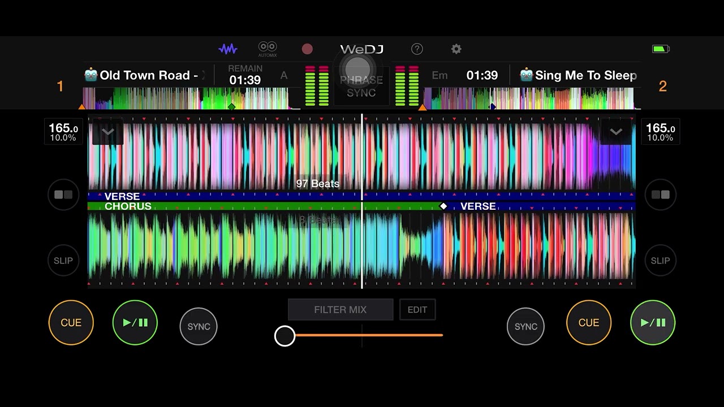Expand deck 1 chevron menu
The image size is (724, 407).
click(x=107, y=132)
